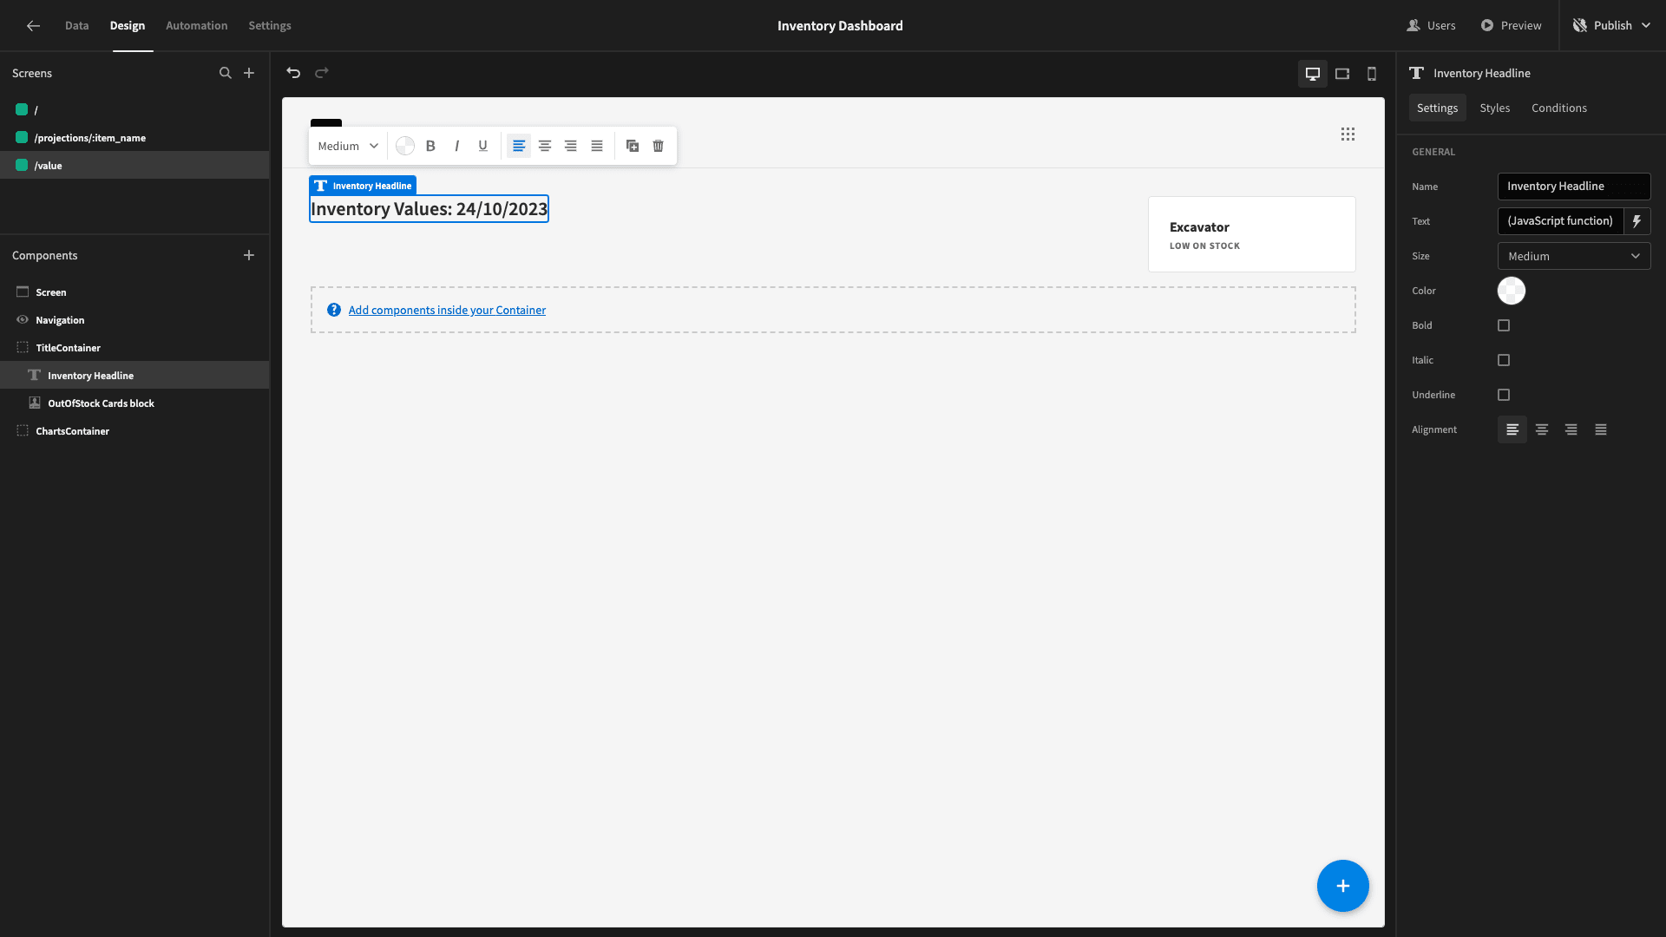Screen dimensions: 1666x937
Task: Enable the Italic checkbox
Action: (1504, 360)
